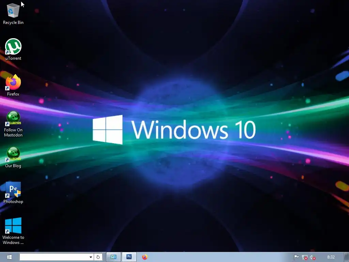Click the muted volume tray icon
Image resolution: width=349 pixels, height=262 pixels.
[313, 257]
